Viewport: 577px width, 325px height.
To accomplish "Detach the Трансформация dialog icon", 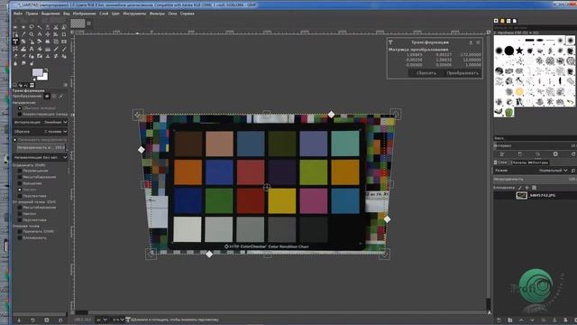I will (x=471, y=42).
